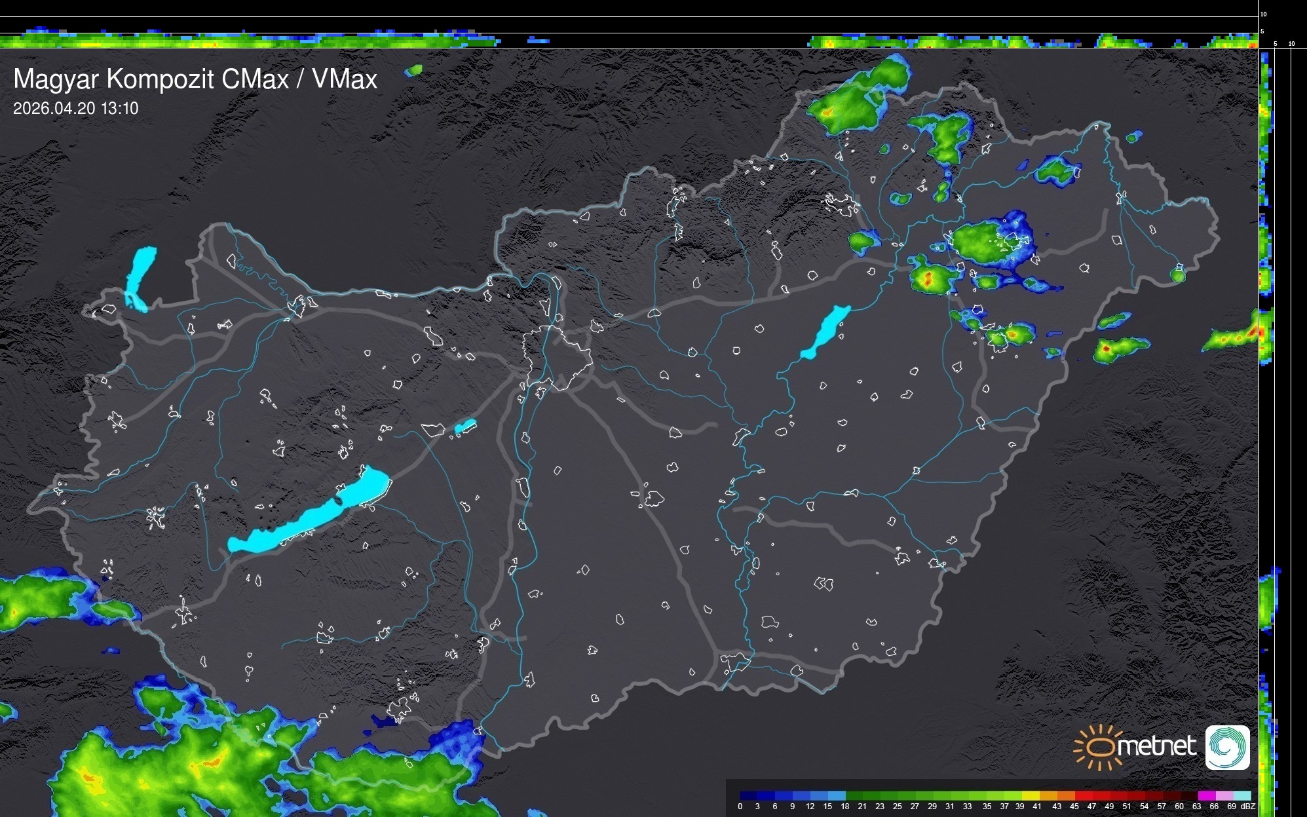This screenshot has width=1307, height=817.
Task: Click the dBZ unit label
Action: 1248,807
